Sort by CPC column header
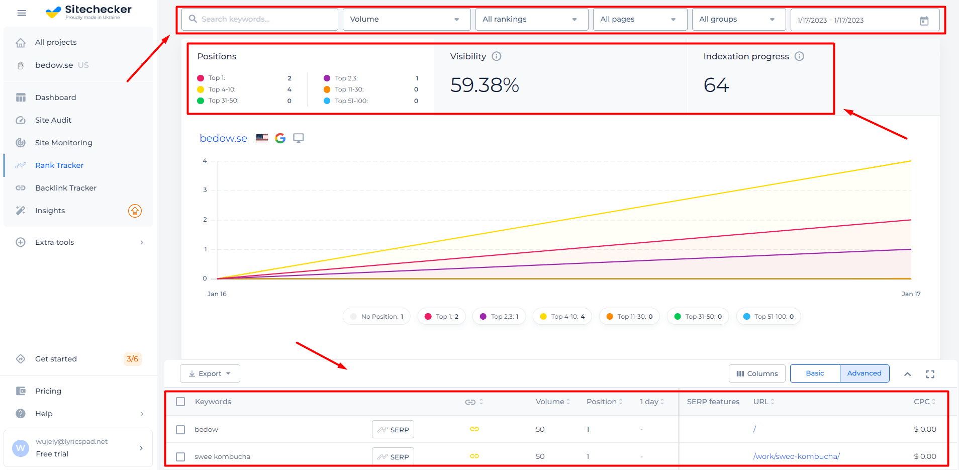The height and width of the screenshot is (470, 959). 925,402
